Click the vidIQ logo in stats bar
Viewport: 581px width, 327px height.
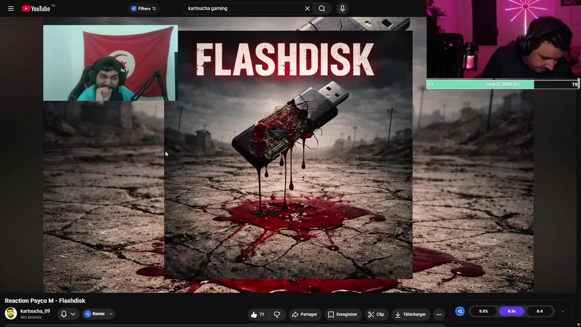[x=460, y=311]
